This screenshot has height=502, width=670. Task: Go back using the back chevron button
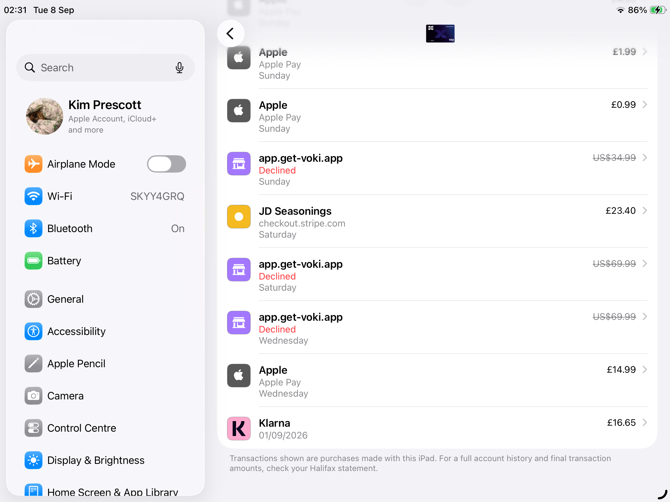[x=230, y=33]
